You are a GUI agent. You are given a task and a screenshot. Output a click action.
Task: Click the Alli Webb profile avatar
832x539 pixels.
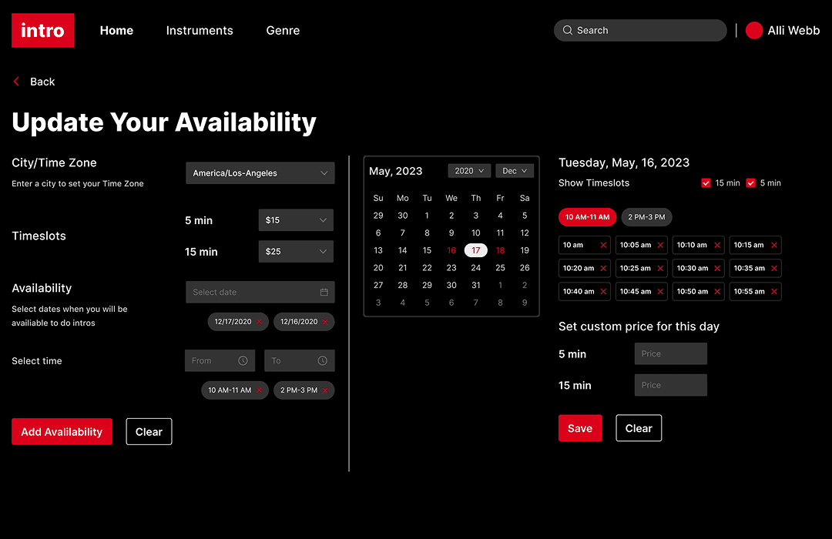pos(754,30)
